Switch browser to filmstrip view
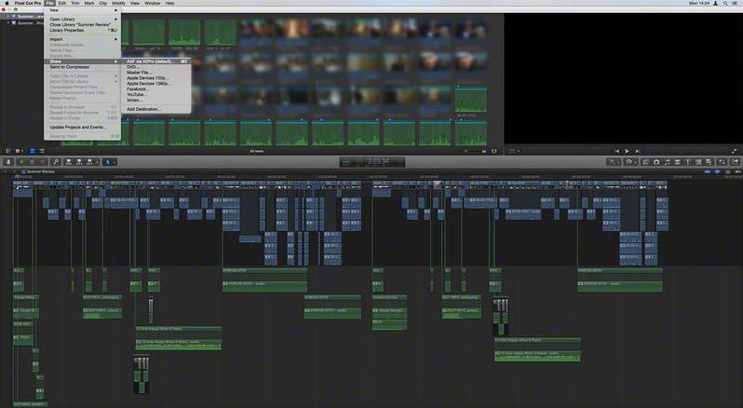 pyautogui.click(x=33, y=151)
